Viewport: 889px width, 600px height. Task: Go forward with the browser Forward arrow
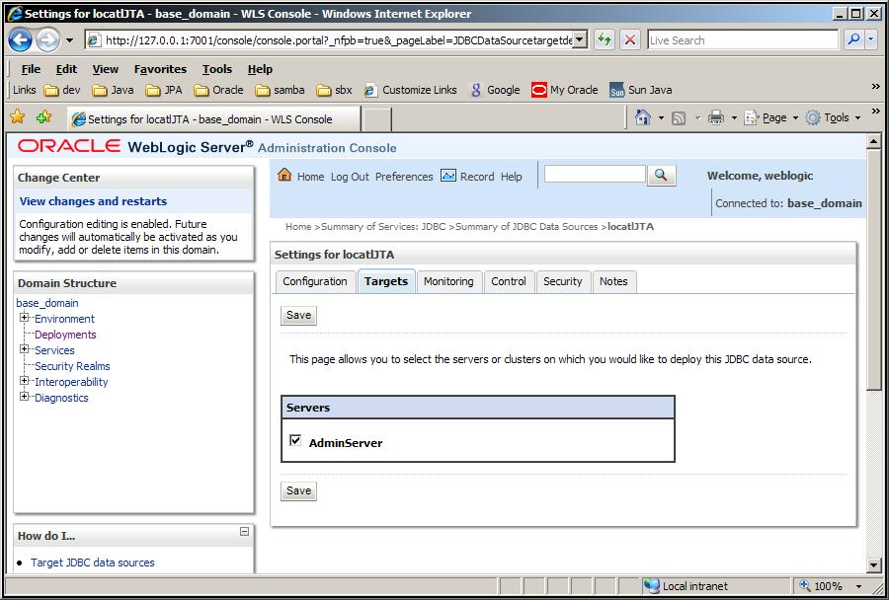pos(47,40)
